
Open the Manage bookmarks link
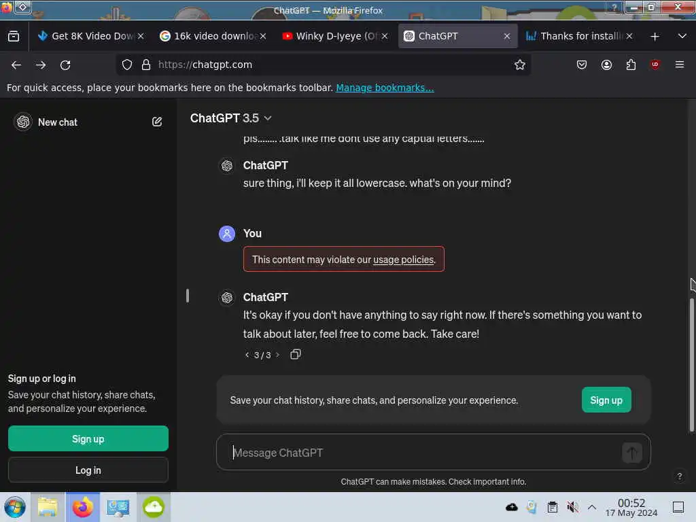click(x=385, y=88)
